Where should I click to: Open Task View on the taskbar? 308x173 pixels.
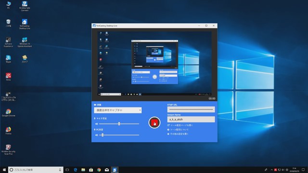67,170
